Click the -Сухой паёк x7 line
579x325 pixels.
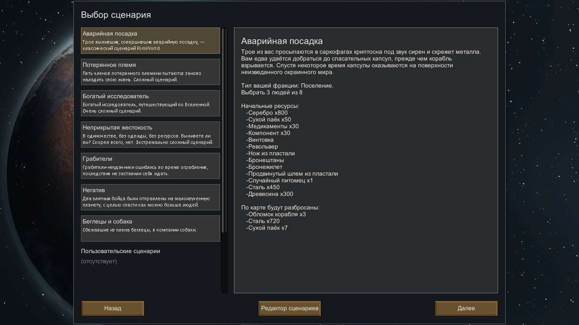click(267, 228)
